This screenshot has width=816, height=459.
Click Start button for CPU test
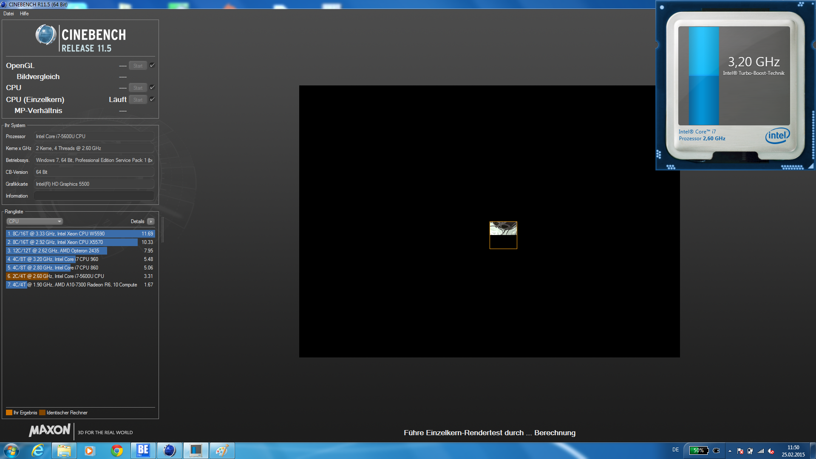coord(138,88)
